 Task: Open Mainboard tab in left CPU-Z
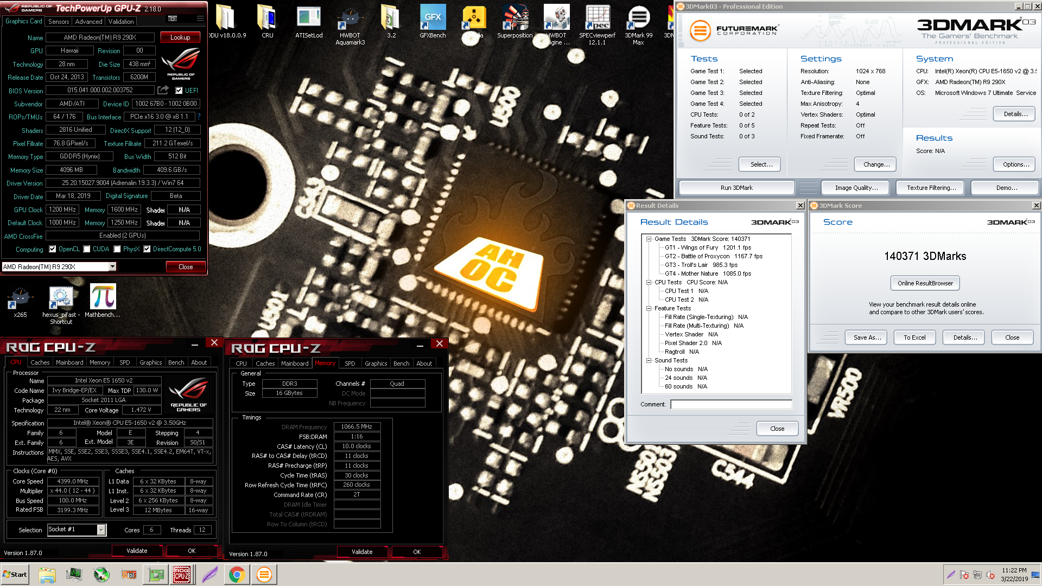(69, 362)
